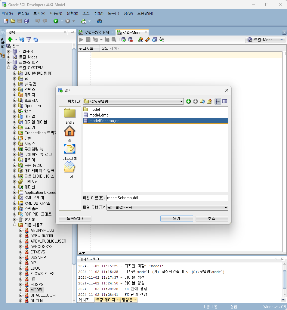Click the 취소 button in dialog
This screenshot has height=310, width=287.
pyautogui.click(x=212, y=218)
